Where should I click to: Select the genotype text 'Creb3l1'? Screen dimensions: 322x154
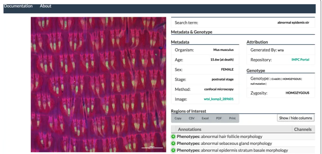[x=276, y=79]
